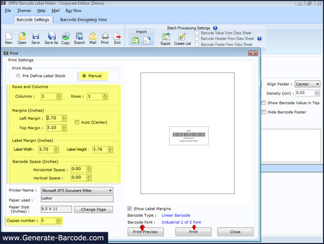
Task: Open help icon next to Batch Processing Settings
Action: 215,28
